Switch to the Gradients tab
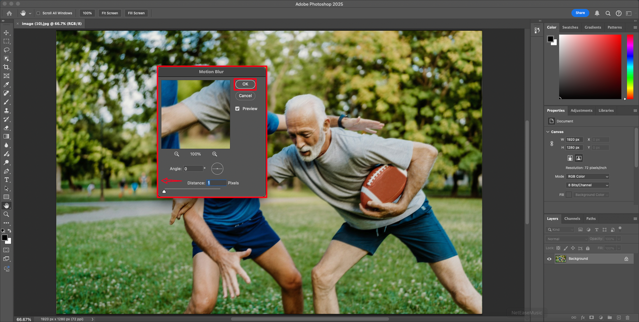The image size is (639, 322). click(593, 27)
